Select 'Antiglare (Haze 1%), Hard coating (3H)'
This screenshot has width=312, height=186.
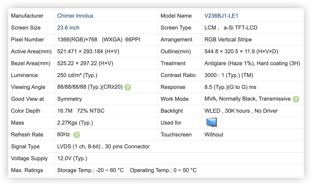252,63
